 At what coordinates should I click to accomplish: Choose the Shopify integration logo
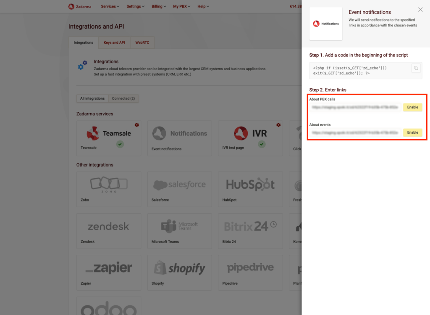click(x=179, y=268)
